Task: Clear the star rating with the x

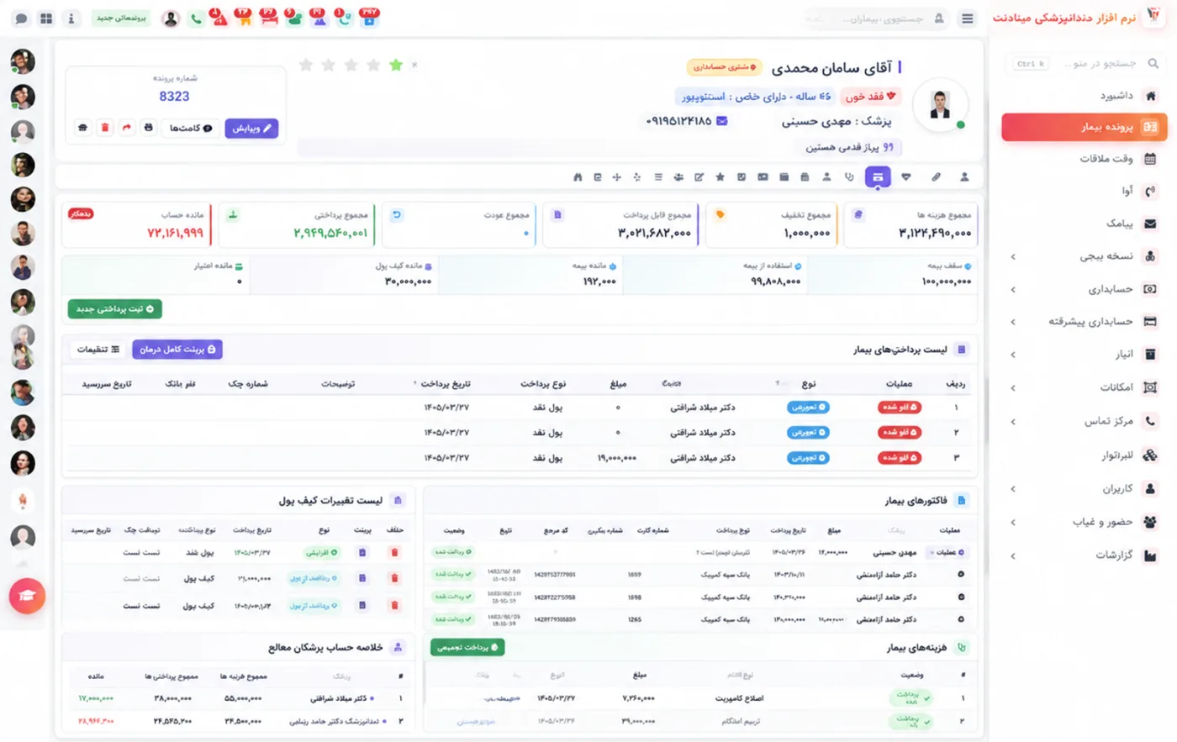Action: (x=414, y=65)
